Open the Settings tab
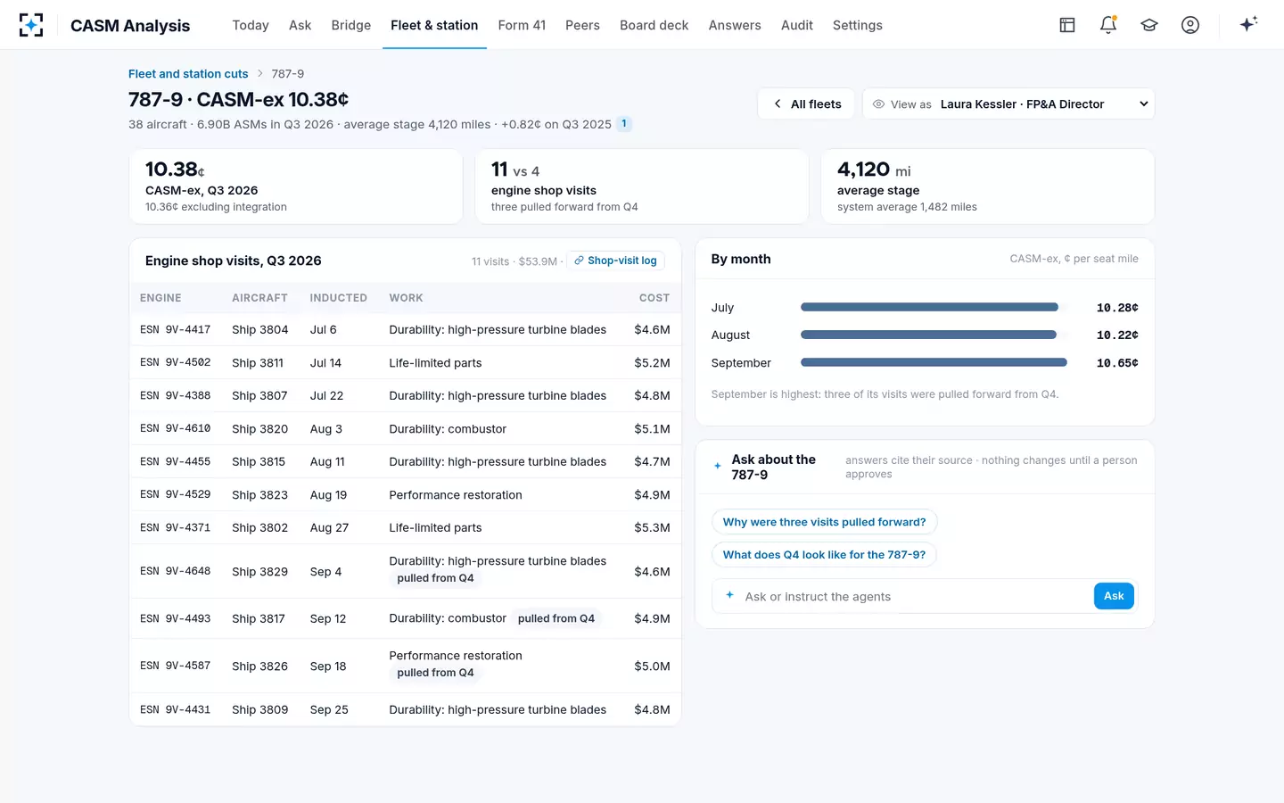This screenshot has width=1284, height=803. 858,25
